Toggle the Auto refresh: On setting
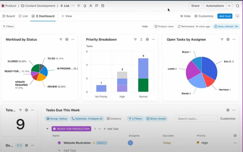The width and height of the screenshot is (243, 152). 226,26
